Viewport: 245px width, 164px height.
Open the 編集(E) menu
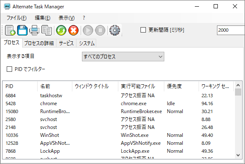43,18
